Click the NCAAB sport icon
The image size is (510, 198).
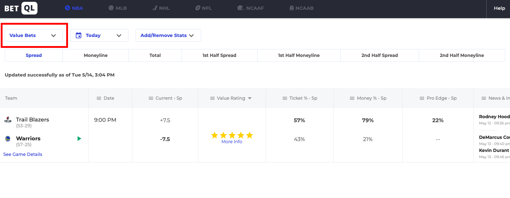(292, 8)
